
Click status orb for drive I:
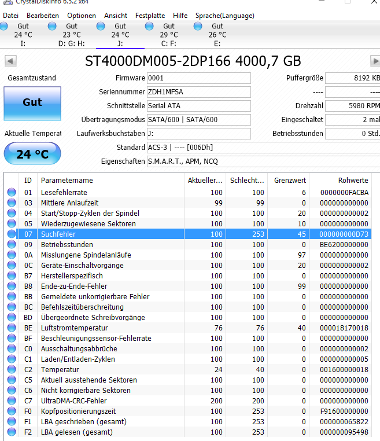point(4,26)
